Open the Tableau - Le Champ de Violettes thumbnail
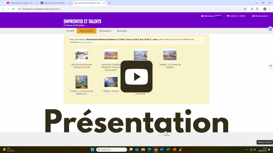Screen dimensions: 273x153 tap(170, 56)
